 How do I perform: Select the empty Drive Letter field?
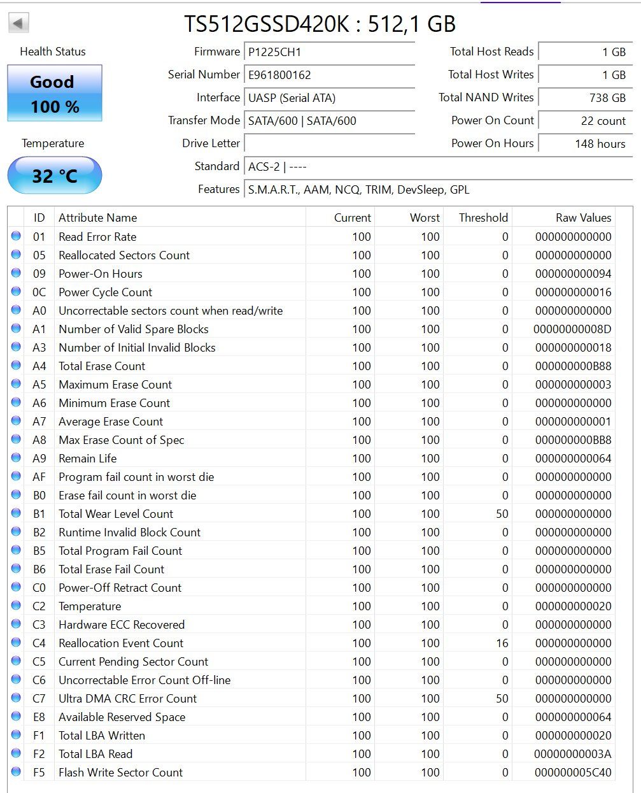coord(329,143)
